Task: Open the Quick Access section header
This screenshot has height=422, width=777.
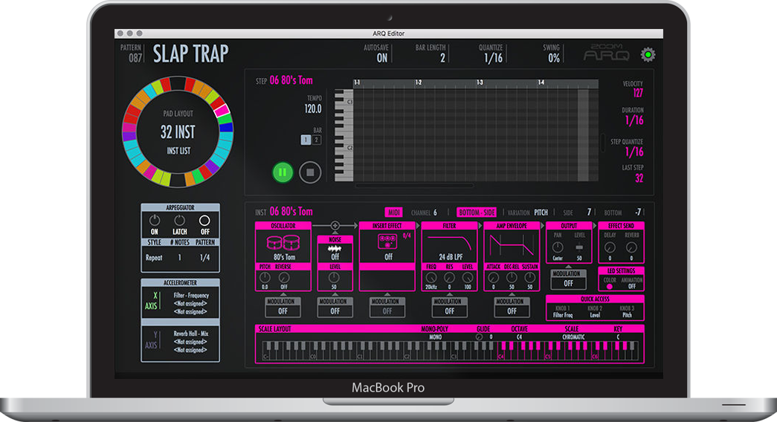Action: pos(595,299)
